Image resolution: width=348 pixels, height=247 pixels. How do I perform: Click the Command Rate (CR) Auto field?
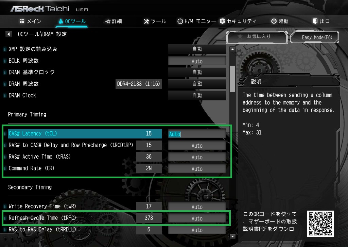click(197, 169)
